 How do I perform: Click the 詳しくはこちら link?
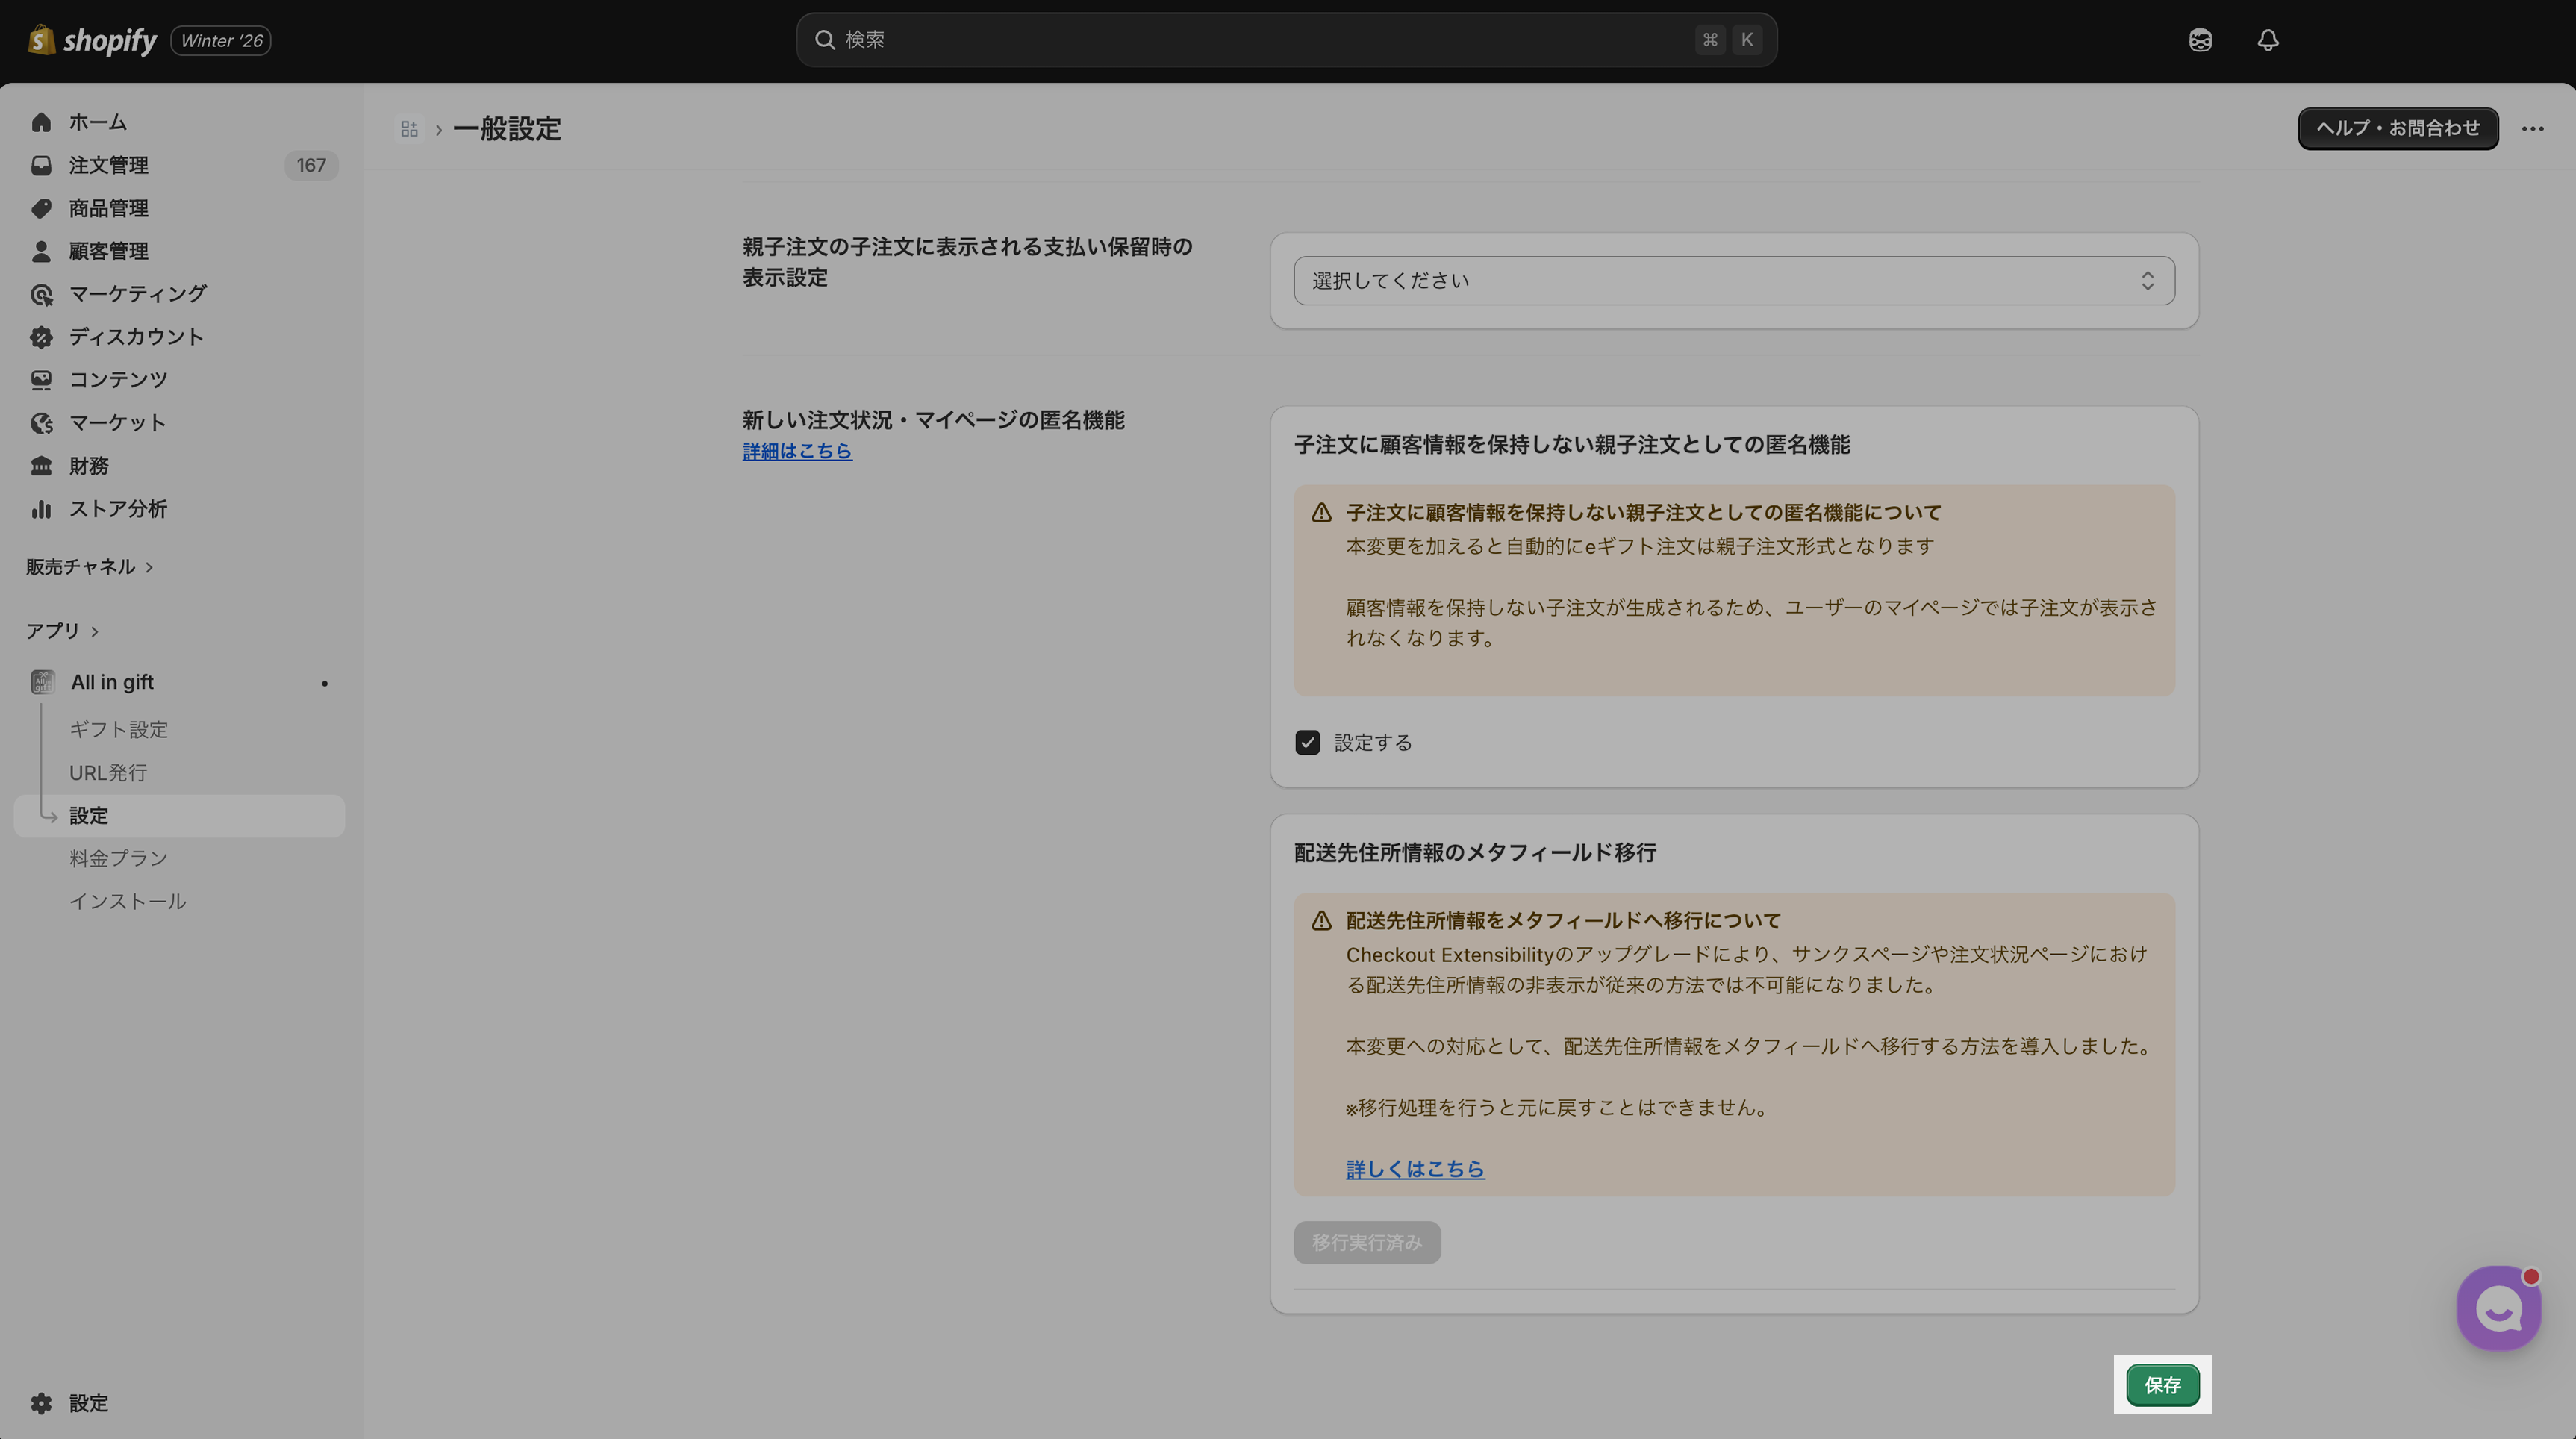pyautogui.click(x=1414, y=1168)
